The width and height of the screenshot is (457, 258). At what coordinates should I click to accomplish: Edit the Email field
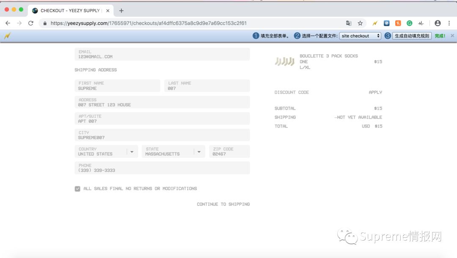(x=162, y=54)
